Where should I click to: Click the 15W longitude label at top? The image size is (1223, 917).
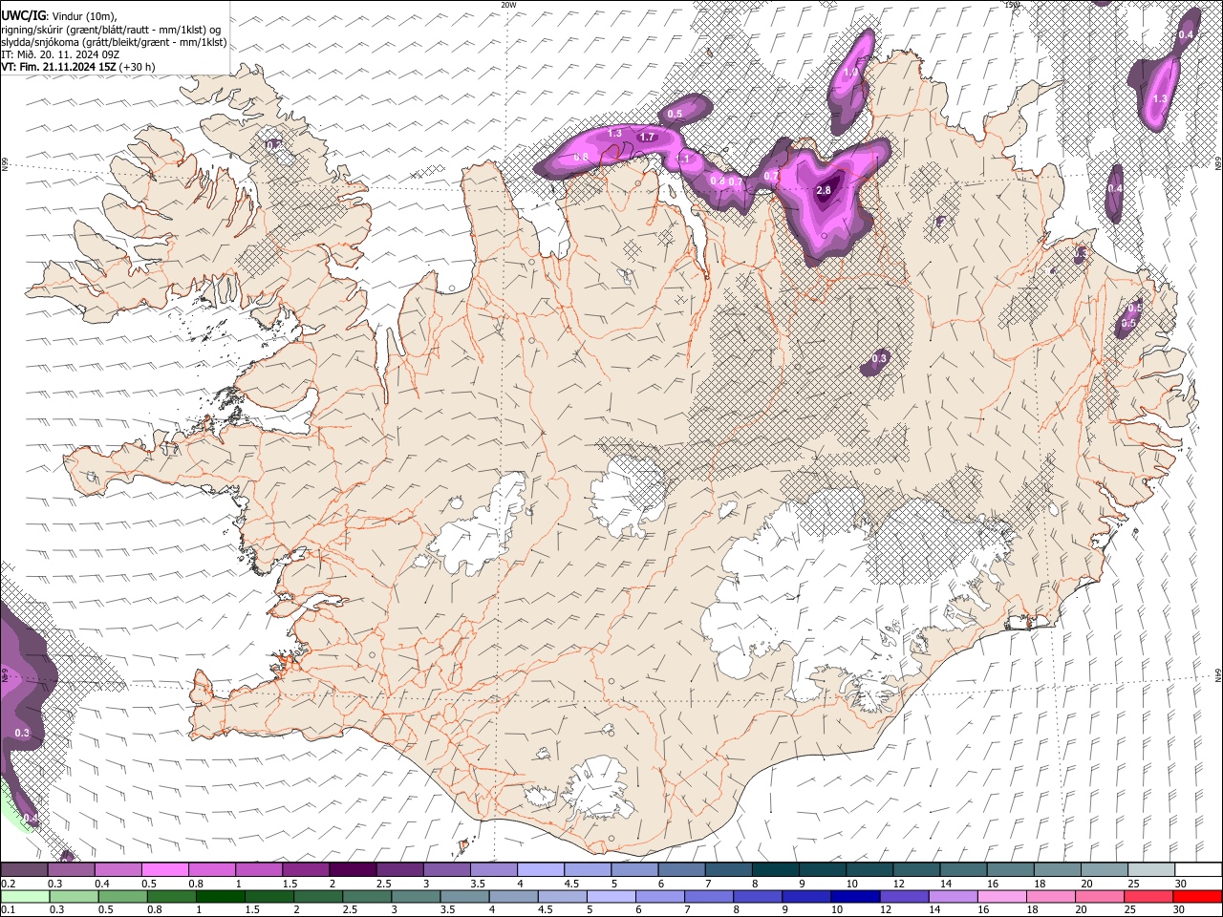coord(1011,5)
